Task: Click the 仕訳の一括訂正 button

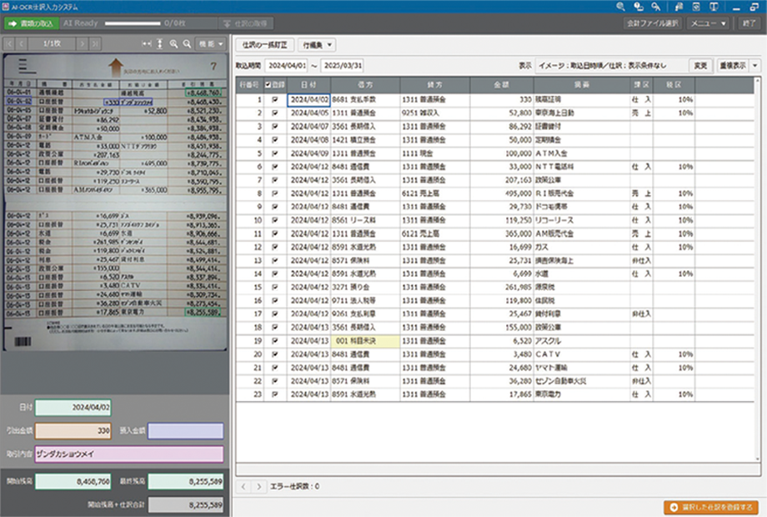Action: coord(264,45)
